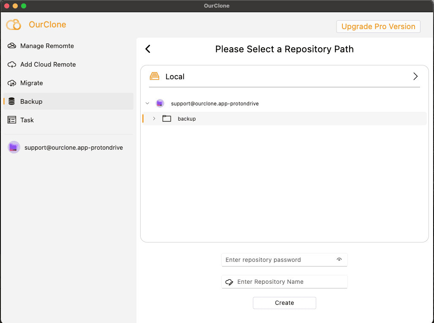Click Upgrade Pro Version button
This screenshot has width=434, height=323.
[x=378, y=27]
